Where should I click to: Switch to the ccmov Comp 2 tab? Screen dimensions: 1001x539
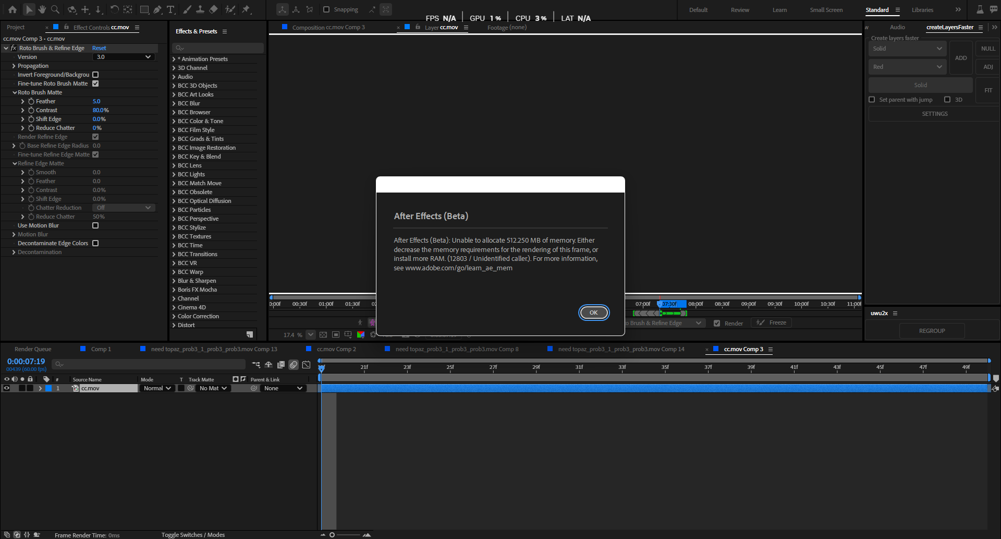tap(337, 349)
